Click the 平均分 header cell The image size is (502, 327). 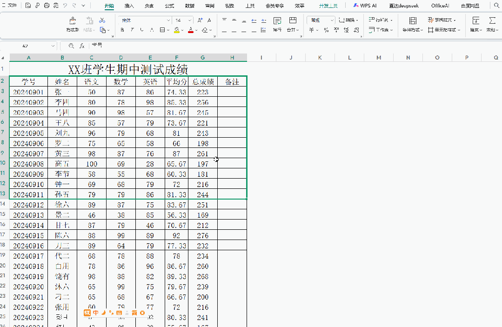point(176,81)
